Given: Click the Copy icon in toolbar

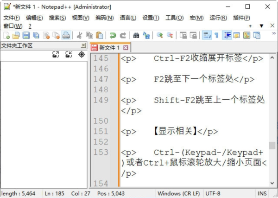Looking at the screenshot, I should (x=89, y=35).
